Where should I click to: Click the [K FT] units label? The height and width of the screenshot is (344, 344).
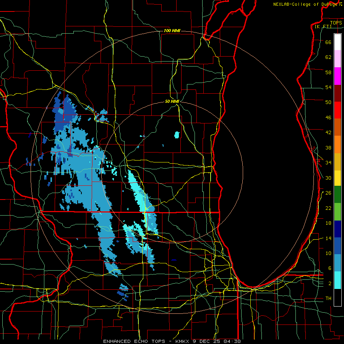pos(323,26)
